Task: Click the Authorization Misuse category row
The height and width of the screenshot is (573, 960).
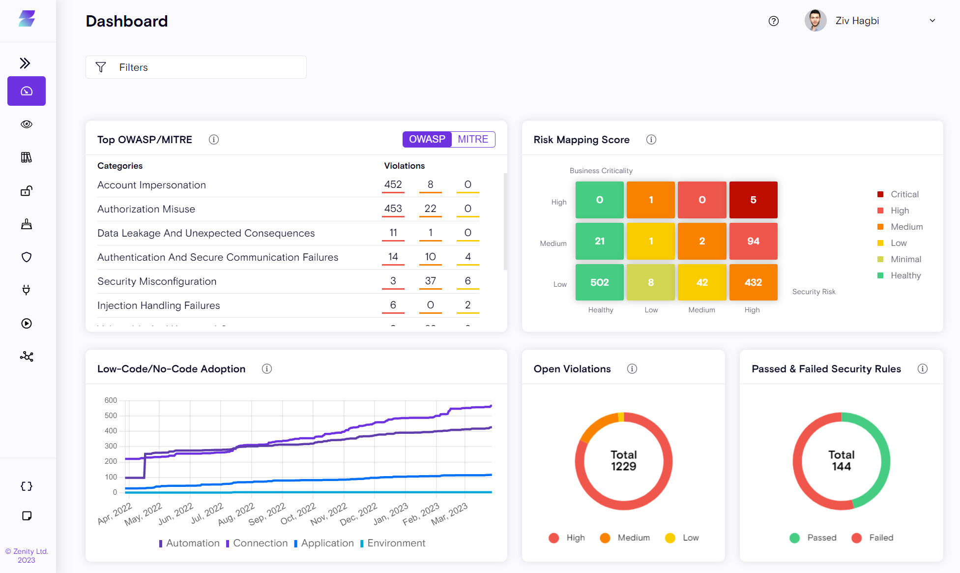Action: pyautogui.click(x=146, y=209)
